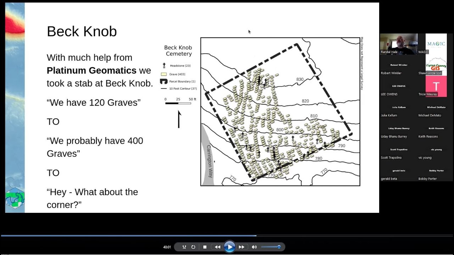Screen dimensions: 454x255
Task: Select gerald beta participant tile
Action: point(399,171)
